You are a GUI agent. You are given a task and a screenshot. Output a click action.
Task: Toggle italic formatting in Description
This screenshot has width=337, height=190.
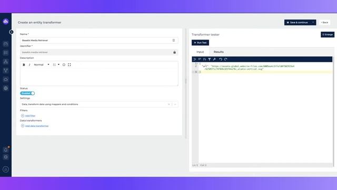click(29, 64)
